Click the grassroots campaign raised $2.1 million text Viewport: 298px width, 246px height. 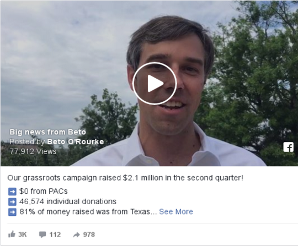[x=125, y=178]
